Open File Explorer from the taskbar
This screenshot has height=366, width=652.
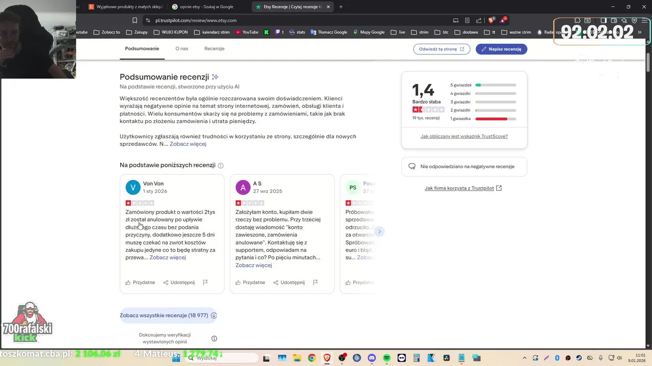coord(297,358)
